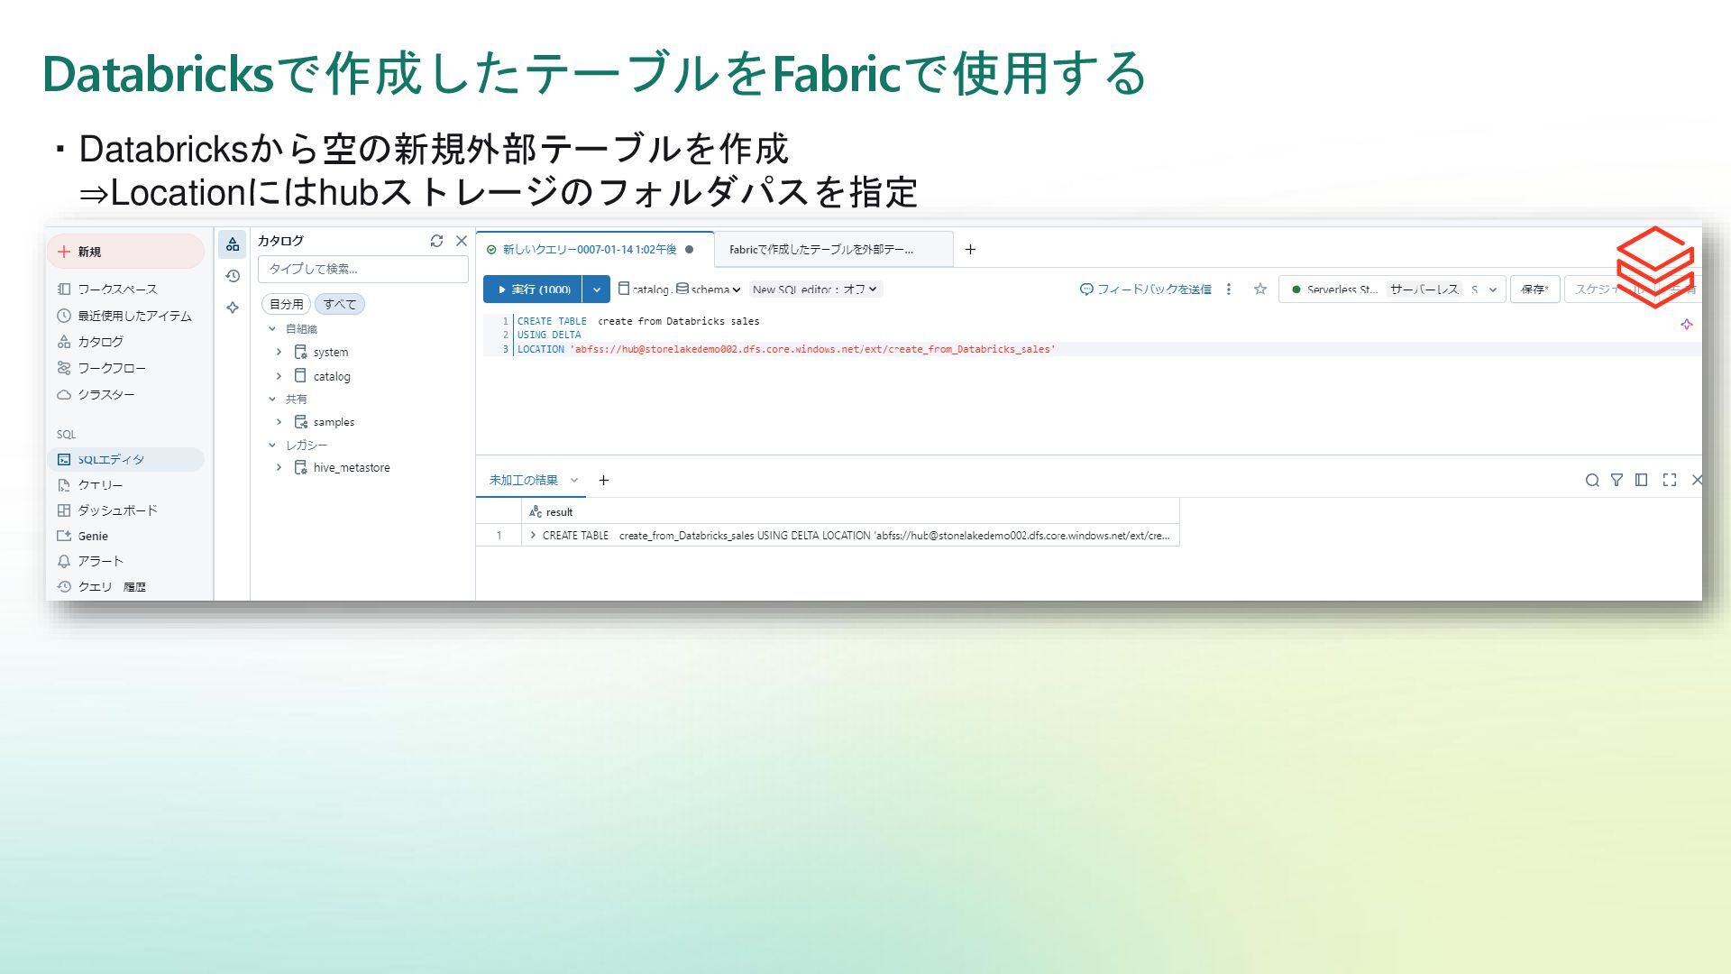This screenshot has width=1731, height=974.
Task: Click the filter icon in results panel
Action: (1617, 480)
